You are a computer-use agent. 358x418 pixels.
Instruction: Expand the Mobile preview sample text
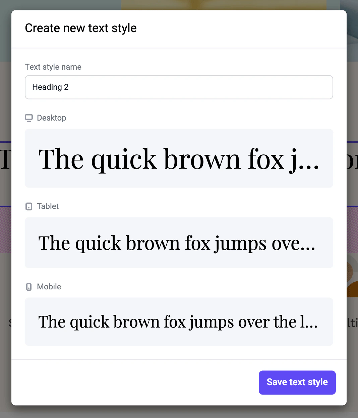(x=179, y=322)
